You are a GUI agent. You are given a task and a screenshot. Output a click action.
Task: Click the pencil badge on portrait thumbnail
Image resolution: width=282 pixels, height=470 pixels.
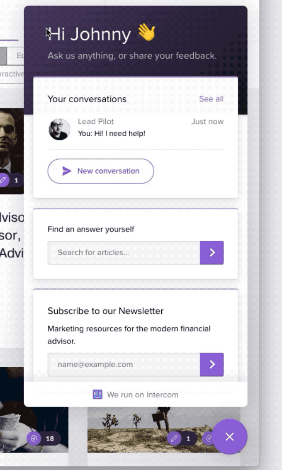point(3,180)
